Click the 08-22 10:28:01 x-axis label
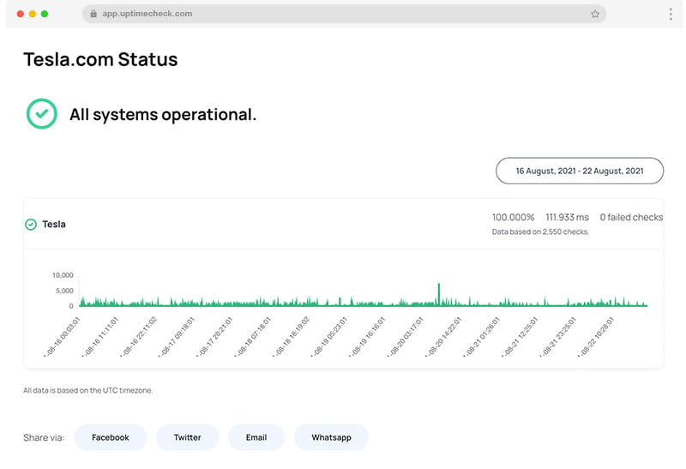 (x=597, y=337)
